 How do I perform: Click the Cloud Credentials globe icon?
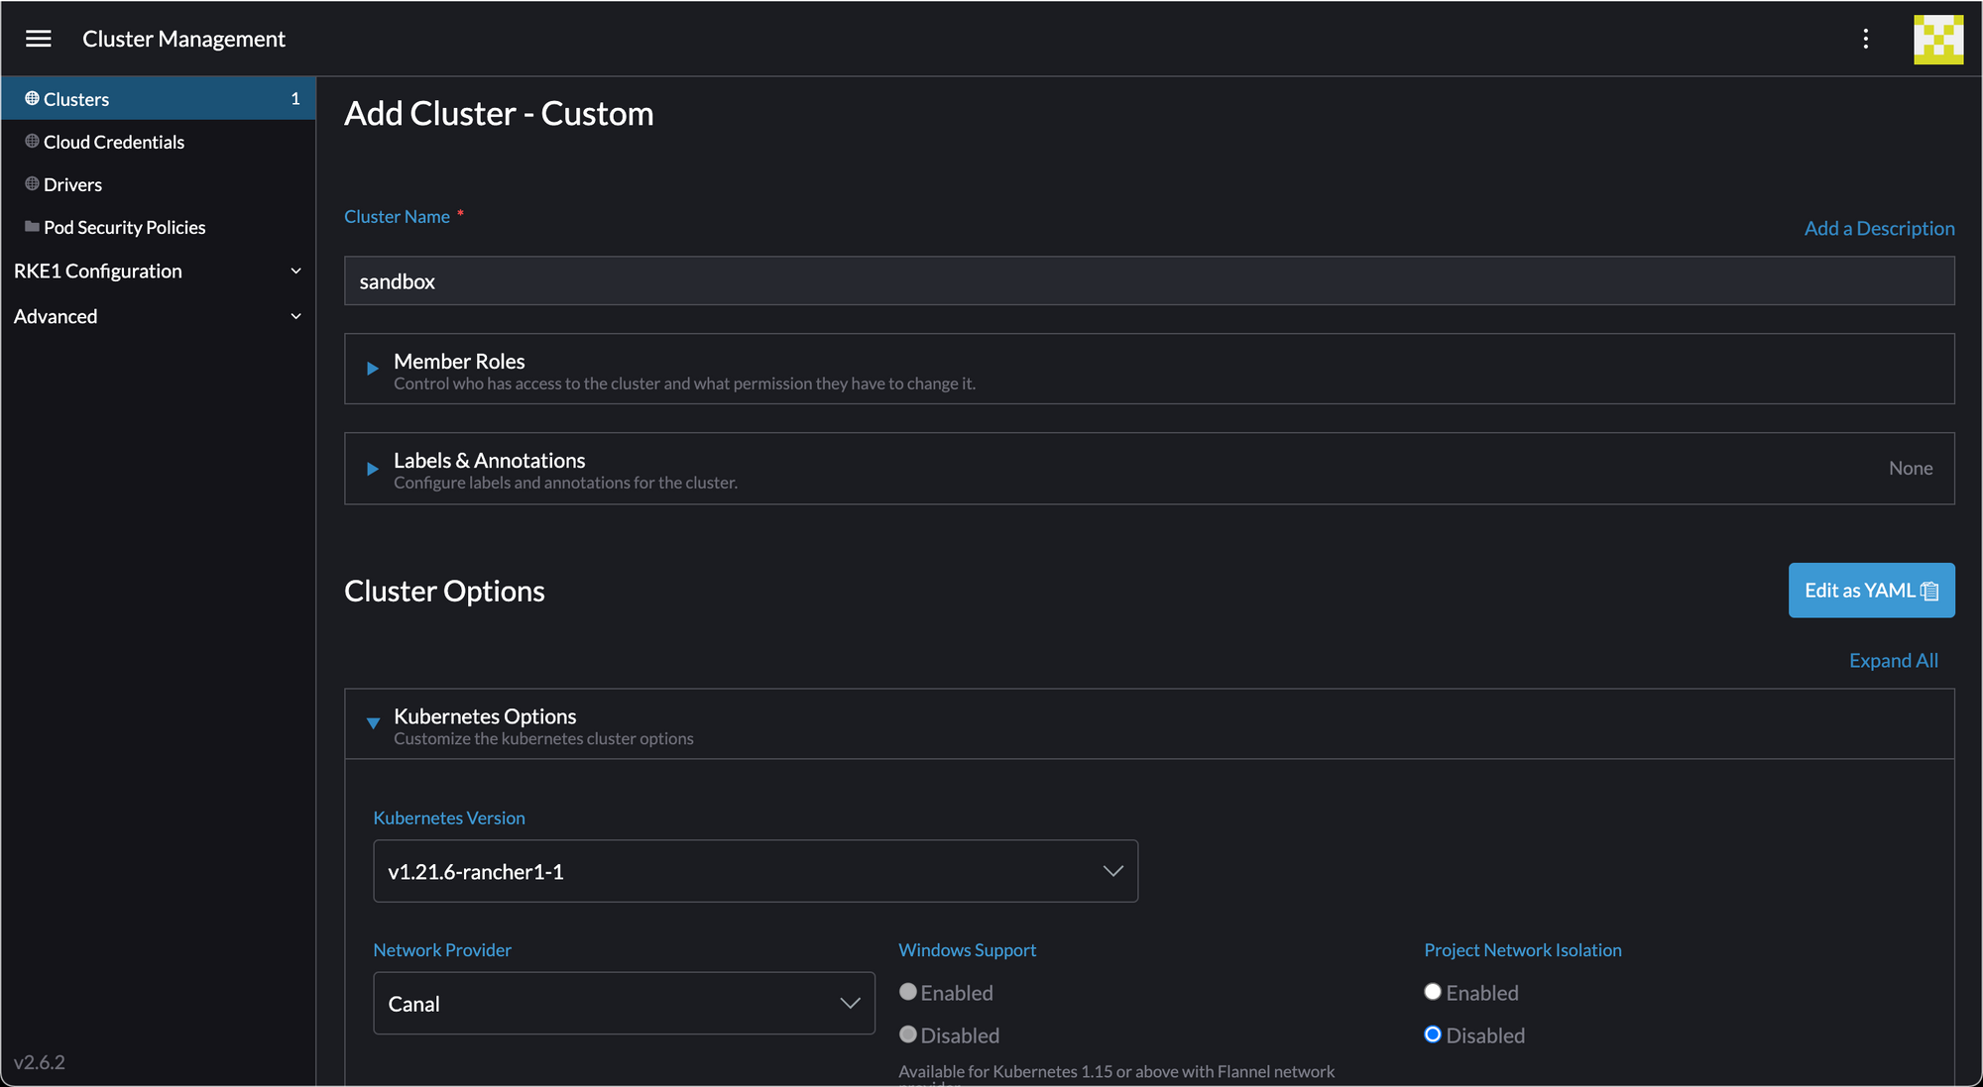(32, 142)
